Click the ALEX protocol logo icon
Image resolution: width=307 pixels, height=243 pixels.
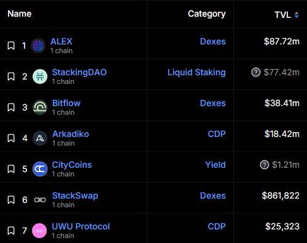pos(38,46)
